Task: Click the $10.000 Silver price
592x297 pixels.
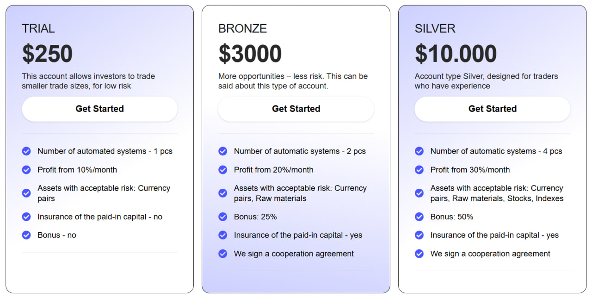Action: [x=456, y=54]
